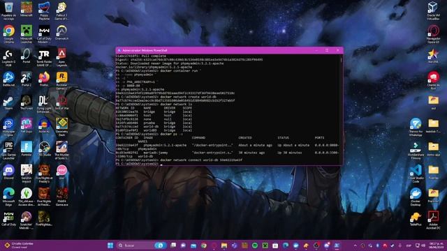The width and height of the screenshot is (447, 251).
Task: Open the Wondershare Filmora shortcut
Action: (x=416, y=151)
